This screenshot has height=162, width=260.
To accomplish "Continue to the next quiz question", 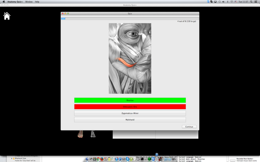I will (x=189, y=127).
